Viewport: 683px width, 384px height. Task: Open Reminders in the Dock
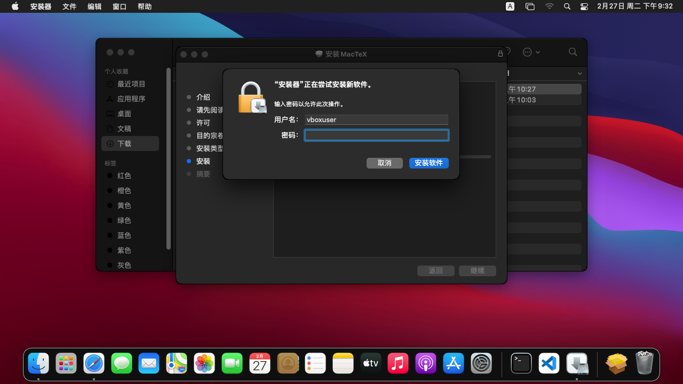tap(315, 364)
